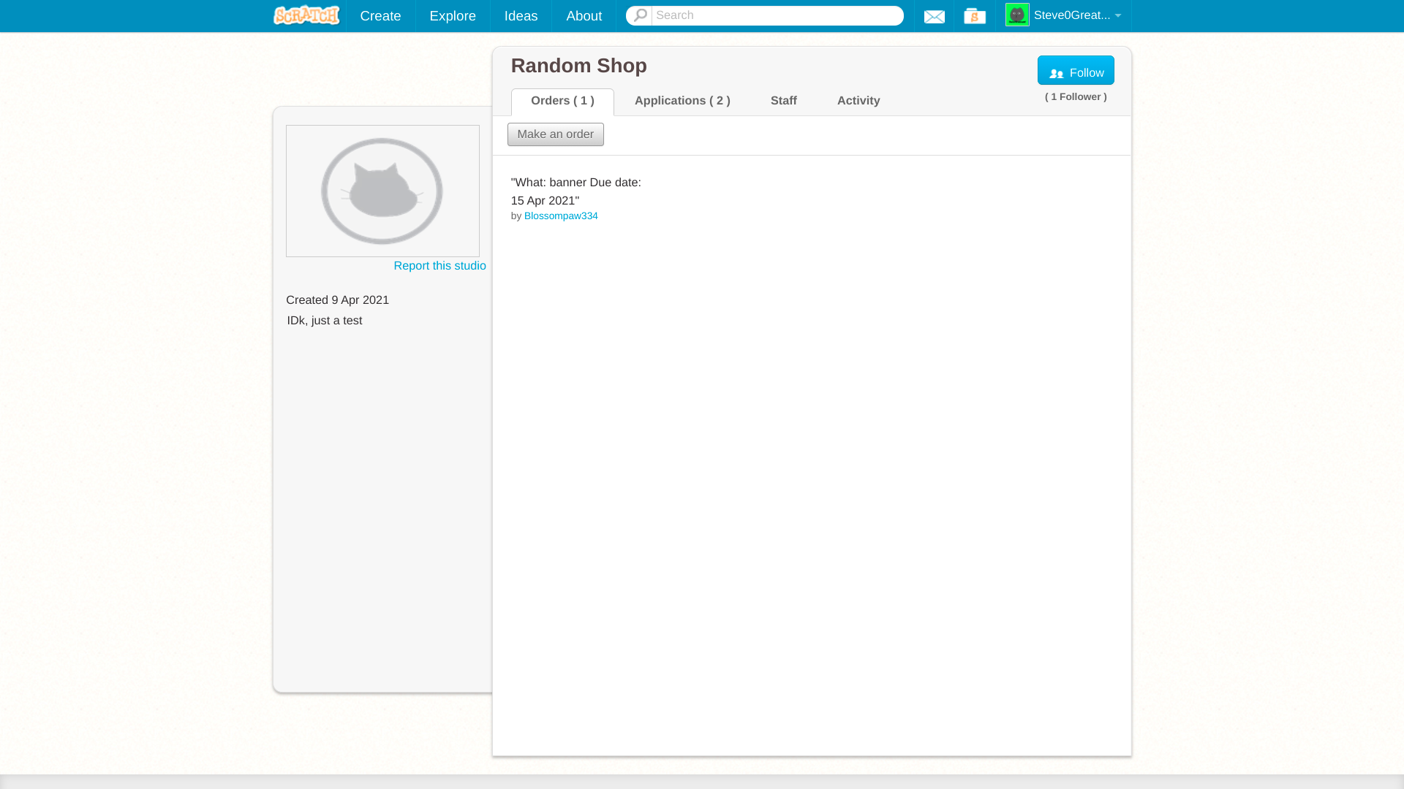1404x789 pixels.
Task: Toggle the Follow studio button
Action: pos(1075,71)
